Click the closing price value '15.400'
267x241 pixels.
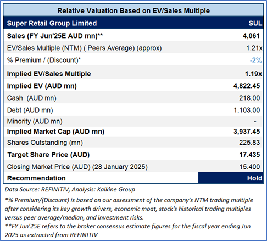[x=249, y=167]
